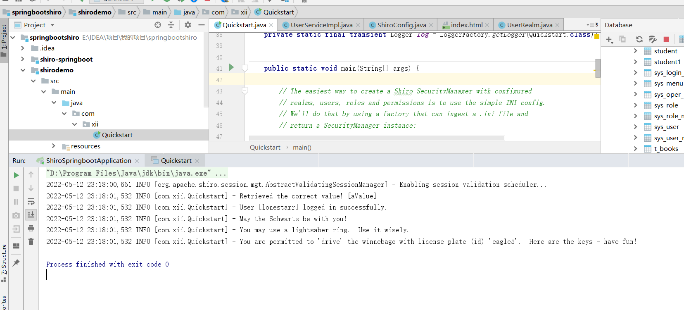Expand the shiro-springboot module
This screenshot has height=310, width=684.
point(23,59)
